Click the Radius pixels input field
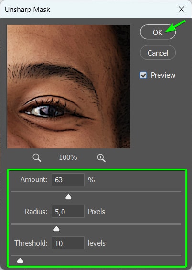Screen dimensions: 192x270 pos(68,212)
